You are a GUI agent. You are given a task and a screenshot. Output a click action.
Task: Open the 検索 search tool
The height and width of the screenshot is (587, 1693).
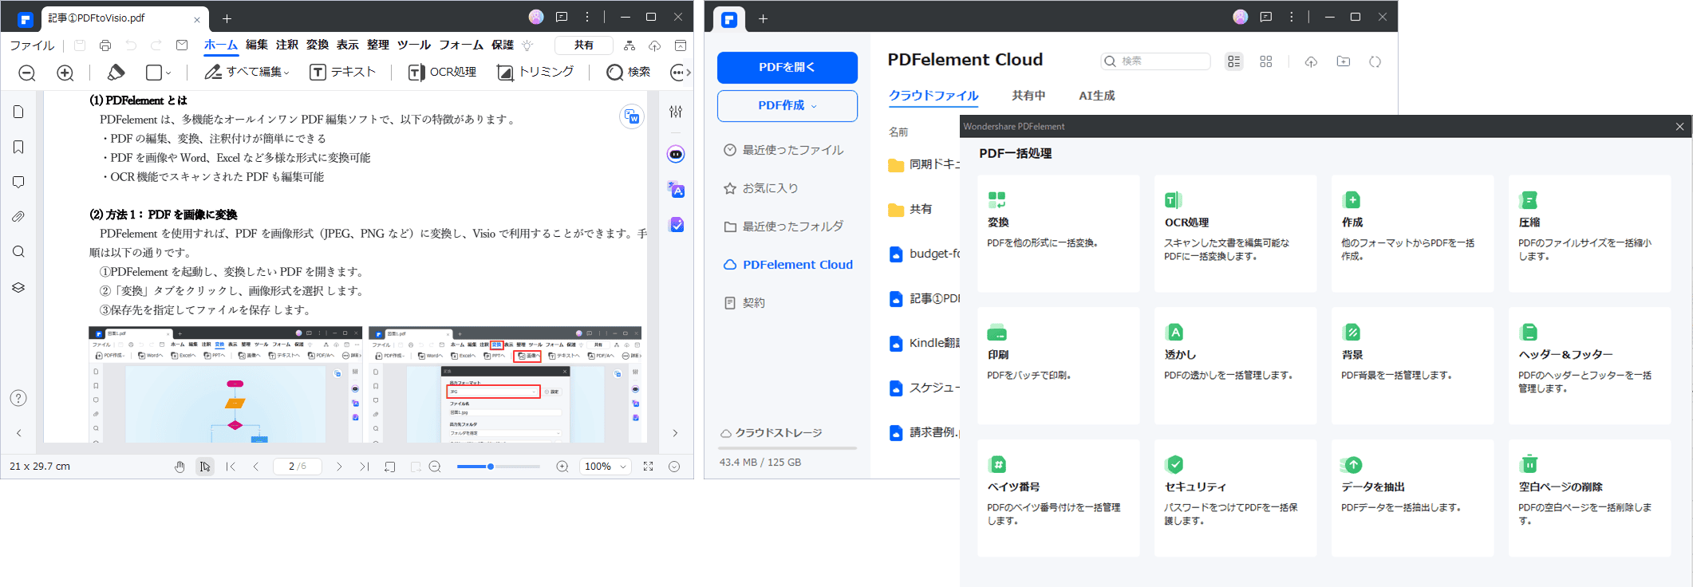[628, 72]
